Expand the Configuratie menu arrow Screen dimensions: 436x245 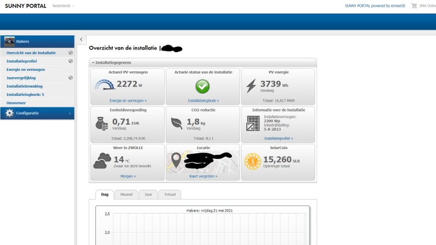coord(70,113)
